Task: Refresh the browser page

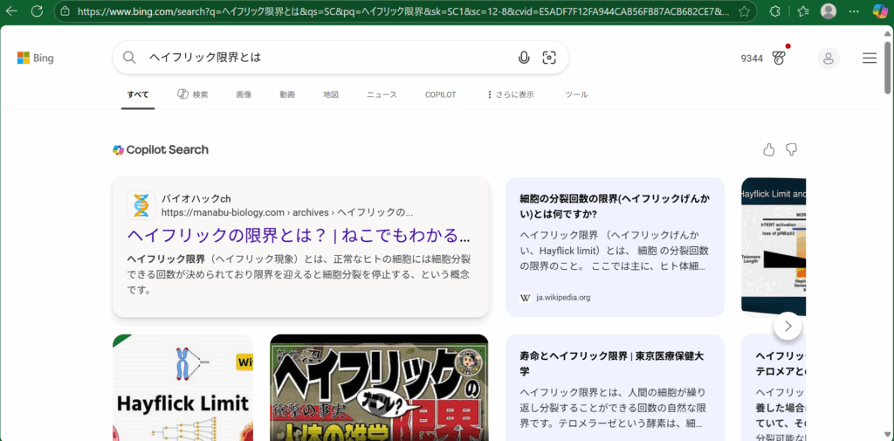Action: tap(37, 11)
